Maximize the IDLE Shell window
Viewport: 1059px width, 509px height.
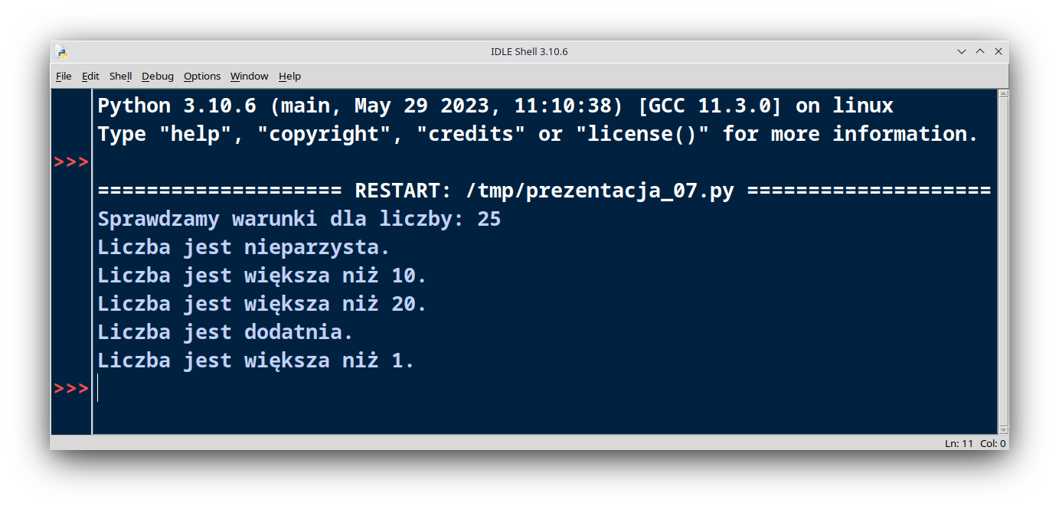tap(980, 52)
